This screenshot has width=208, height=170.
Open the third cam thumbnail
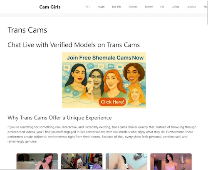[126, 161]
